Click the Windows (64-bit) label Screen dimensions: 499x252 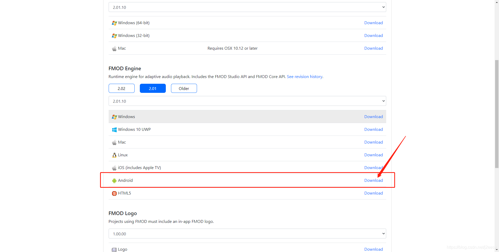click(134, 23)
